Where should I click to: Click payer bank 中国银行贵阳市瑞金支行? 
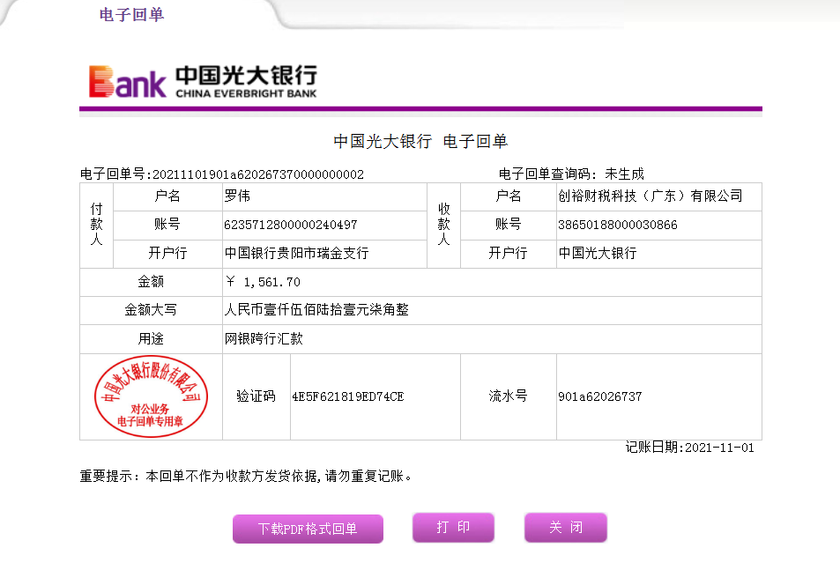(x=296, y=254)
